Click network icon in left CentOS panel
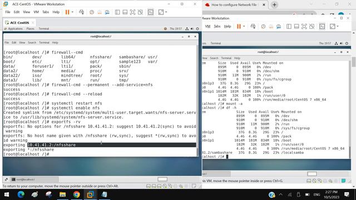Viewport: 356px width, 200px height. (x=187, y=28)
